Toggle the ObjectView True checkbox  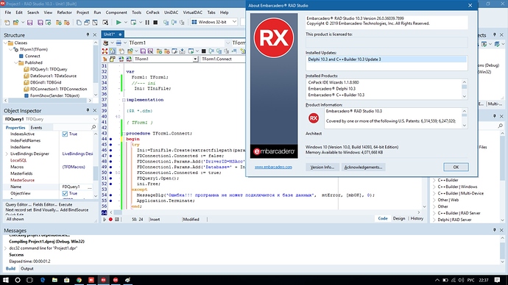coord(65,193)
